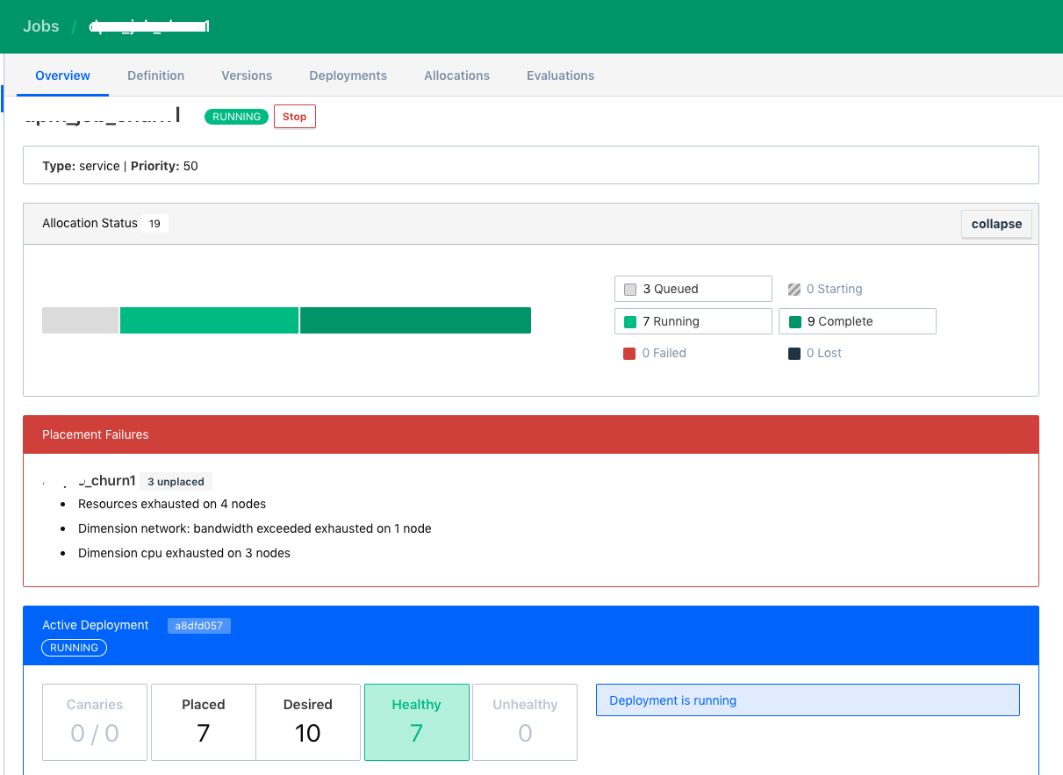Open the Allocations tab

456,75
